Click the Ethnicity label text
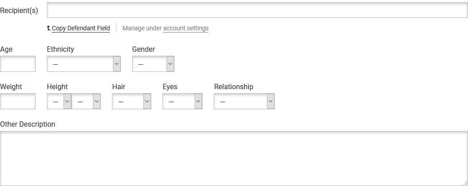Image resolution: width=468 pixels, height=186 pixels. (x=60, y=50)
